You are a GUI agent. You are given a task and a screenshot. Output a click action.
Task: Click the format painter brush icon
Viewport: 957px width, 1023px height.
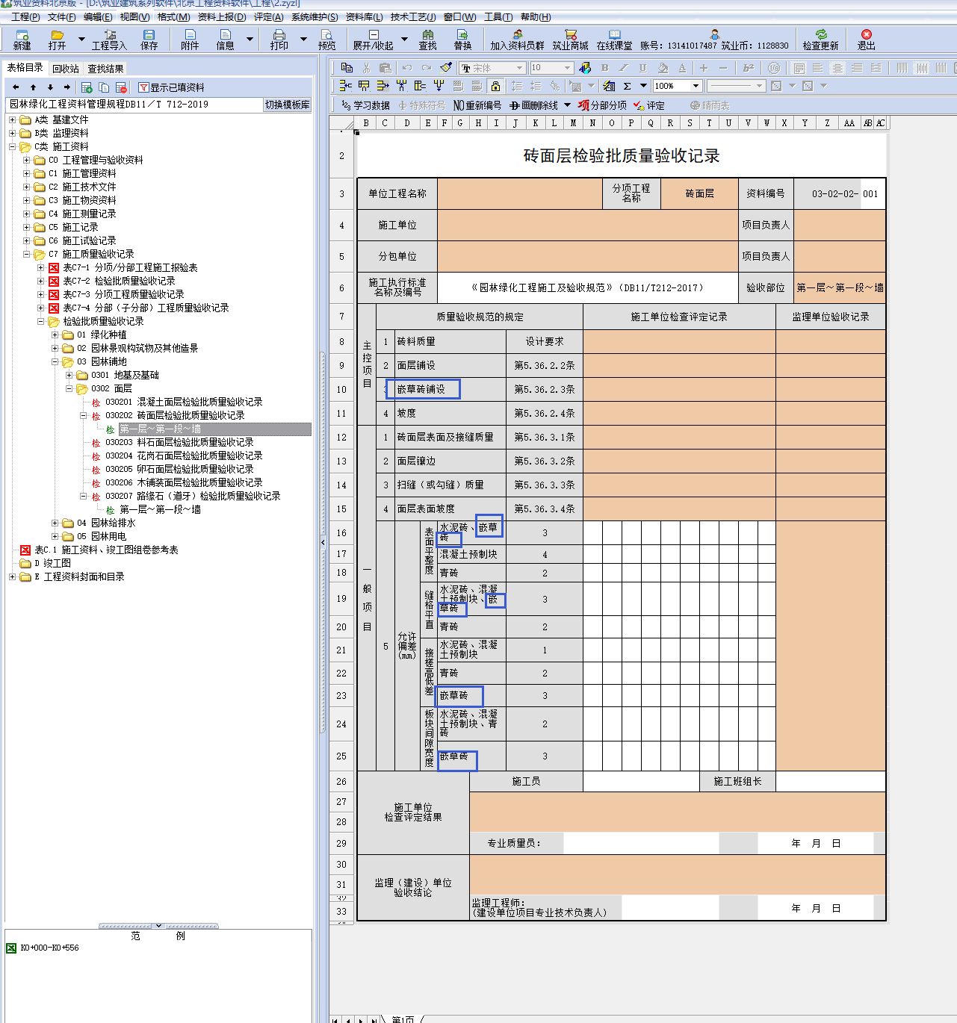click(446, 68)
